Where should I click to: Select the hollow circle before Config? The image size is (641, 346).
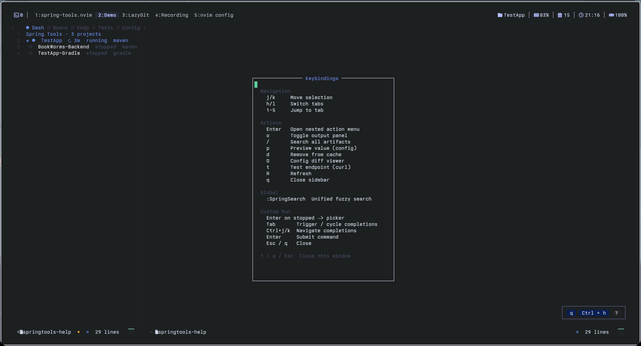tap(118, 28)
